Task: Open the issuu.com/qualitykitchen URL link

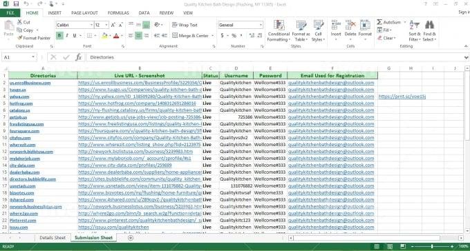Action: (x=113, y=228)
